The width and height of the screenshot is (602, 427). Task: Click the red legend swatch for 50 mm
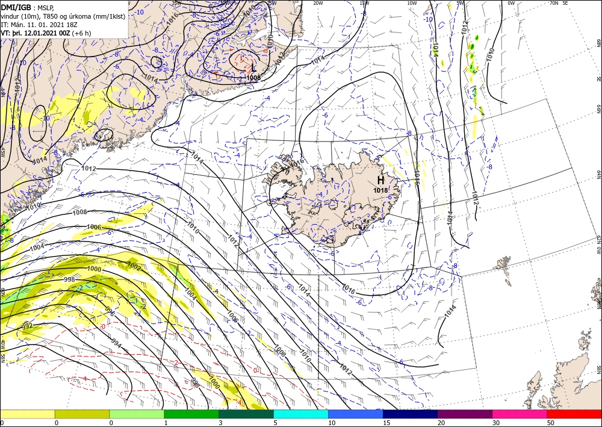[x=574, y=414]
